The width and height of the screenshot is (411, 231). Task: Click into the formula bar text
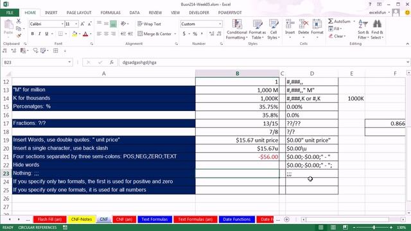[139, 62]
